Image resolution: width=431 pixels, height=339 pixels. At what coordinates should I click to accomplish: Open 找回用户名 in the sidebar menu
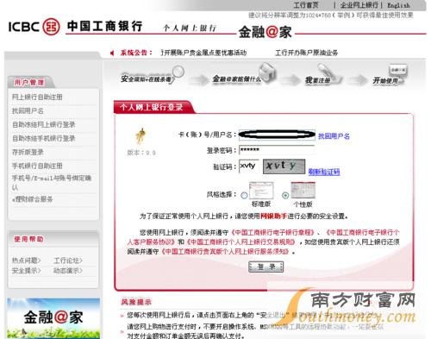click(x=28, y=110)
